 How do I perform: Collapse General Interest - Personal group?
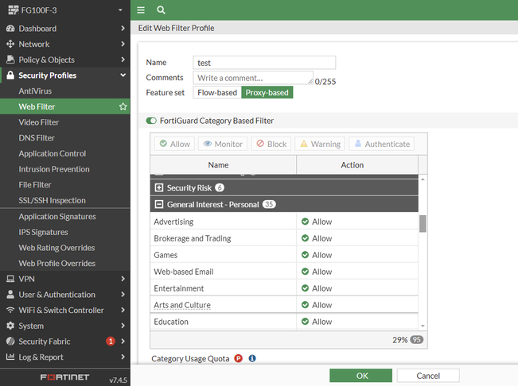[x=159, y=204]
